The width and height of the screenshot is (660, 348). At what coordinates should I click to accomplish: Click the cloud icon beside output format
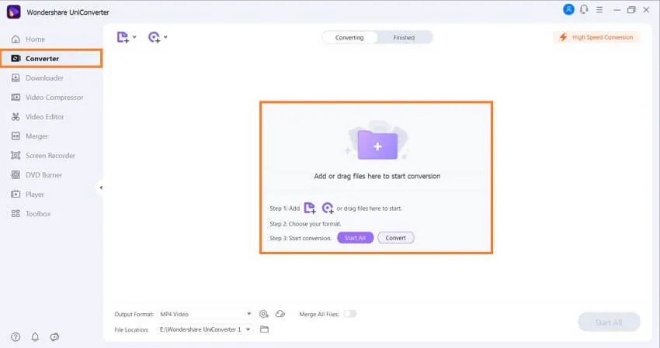pyautogui.click(x=280, y=314)
